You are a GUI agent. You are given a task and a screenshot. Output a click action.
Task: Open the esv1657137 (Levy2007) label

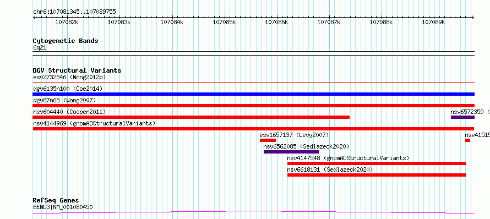click(x=294, y=135)
